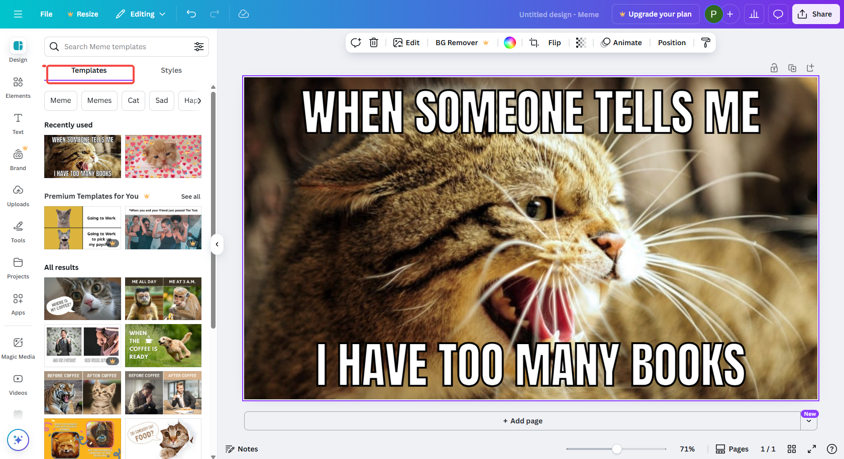Animate the selected element
This screenshot has height=459, width=844.
coord(621,43)
